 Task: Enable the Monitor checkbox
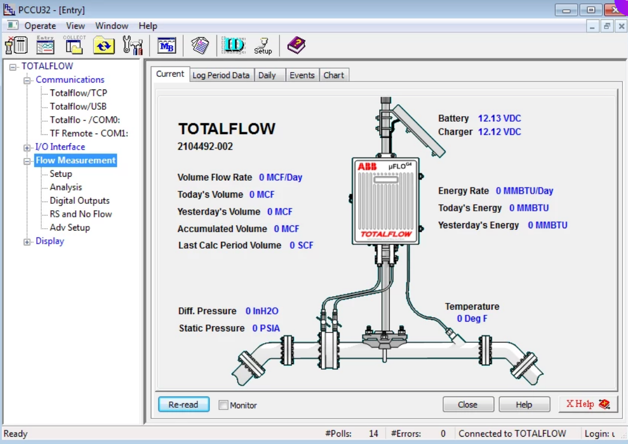223,405
